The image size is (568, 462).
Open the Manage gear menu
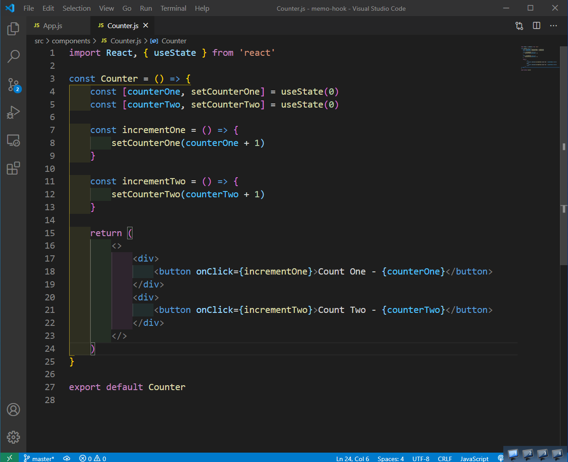[13, 437]
